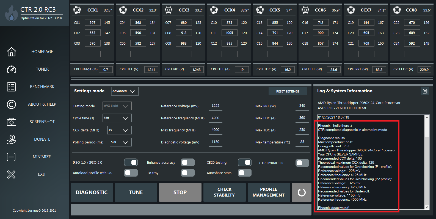Open PROFILE MANAGEMENT
This screenshot has width=436, height=219.
[x=269, y=192]
